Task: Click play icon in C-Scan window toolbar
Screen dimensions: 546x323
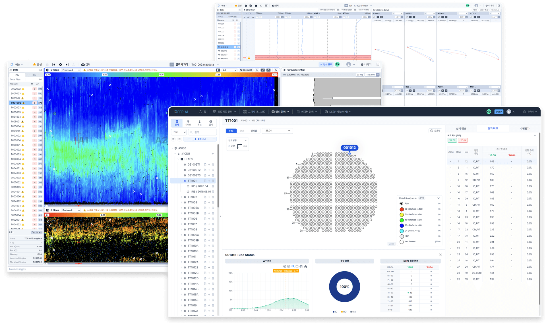Action: click(60, 64)
